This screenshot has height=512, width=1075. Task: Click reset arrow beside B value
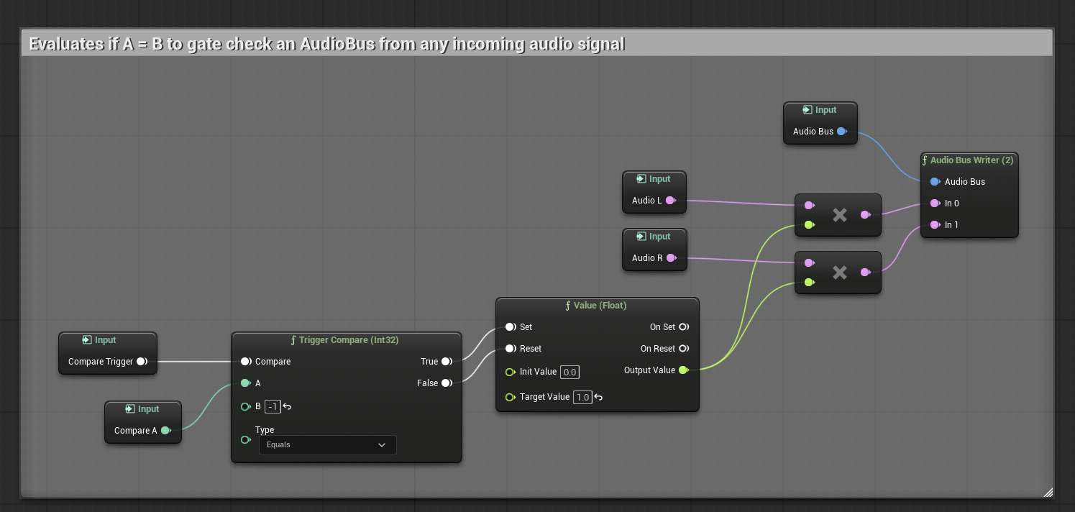tap(287, 406)
